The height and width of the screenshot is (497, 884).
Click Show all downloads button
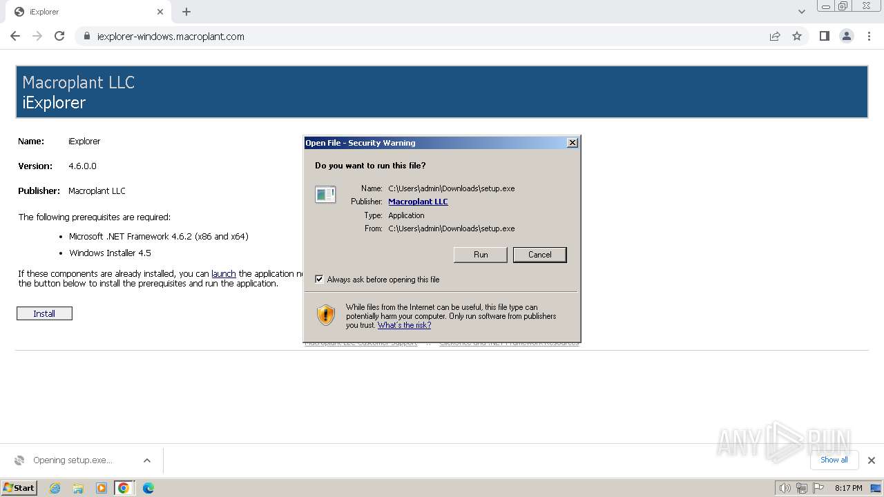click(834, 460)
